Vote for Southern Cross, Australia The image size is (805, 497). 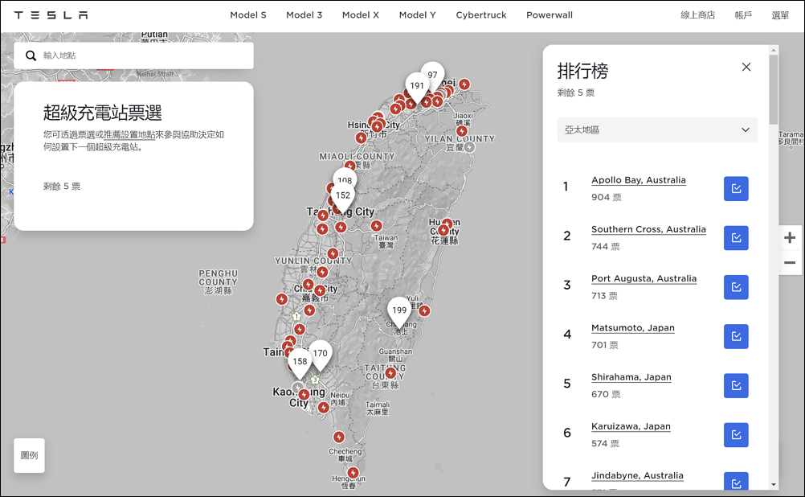(x=736, y=238)
